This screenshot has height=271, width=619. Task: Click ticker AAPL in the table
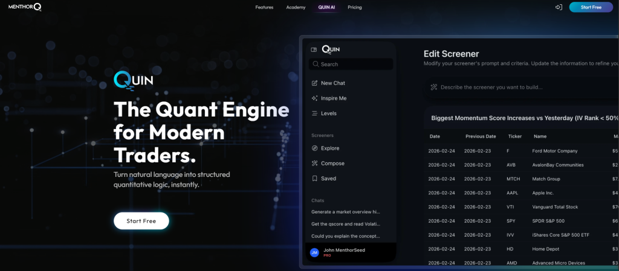[513, 193]
